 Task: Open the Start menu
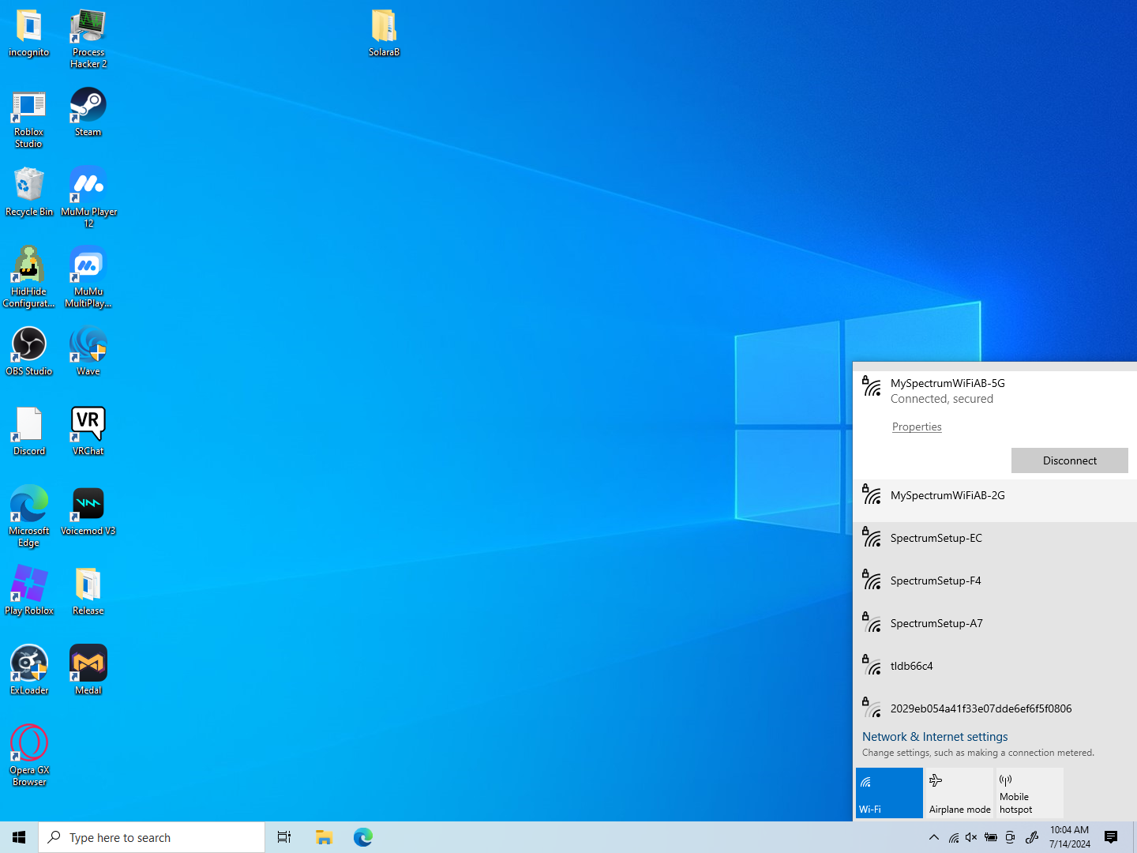pyautogui.click(x=19, y=837)
